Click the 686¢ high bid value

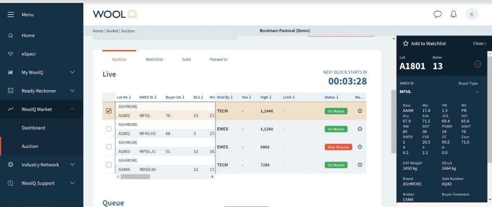(265, 147)
